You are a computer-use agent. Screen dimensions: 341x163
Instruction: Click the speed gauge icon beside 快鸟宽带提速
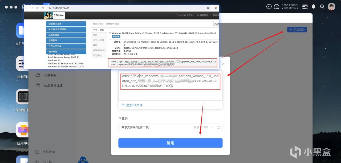point(38,86)
